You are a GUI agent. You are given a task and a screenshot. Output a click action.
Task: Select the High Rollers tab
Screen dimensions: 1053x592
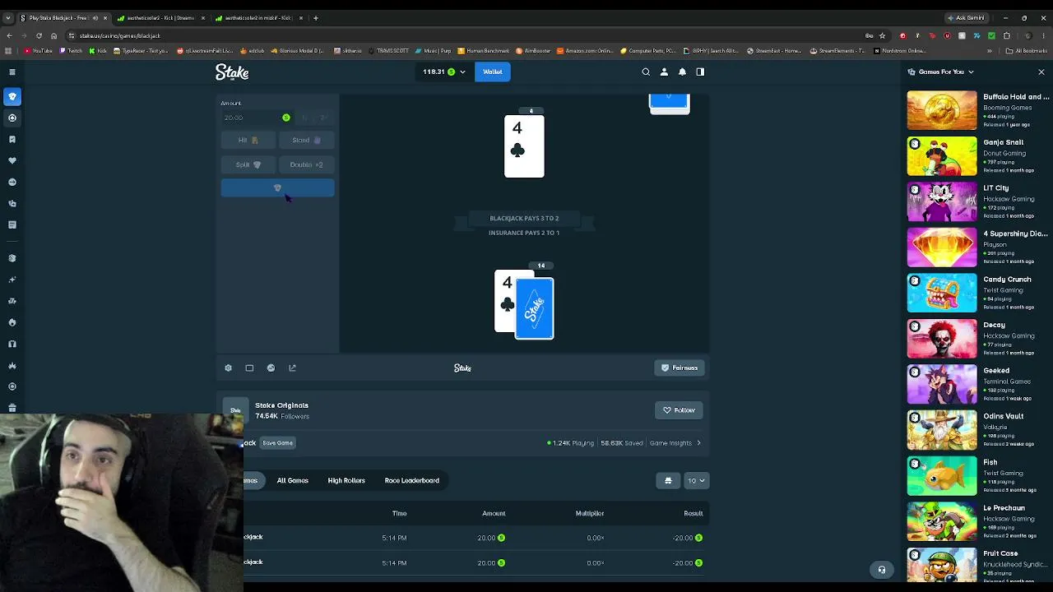pyautogui.click(x=346, y=481)
